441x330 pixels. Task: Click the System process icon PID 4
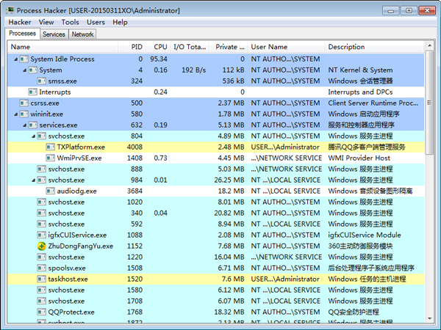pos(32,70)
